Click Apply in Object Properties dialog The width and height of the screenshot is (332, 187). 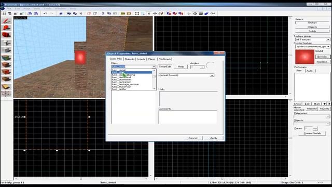point(214,138)
